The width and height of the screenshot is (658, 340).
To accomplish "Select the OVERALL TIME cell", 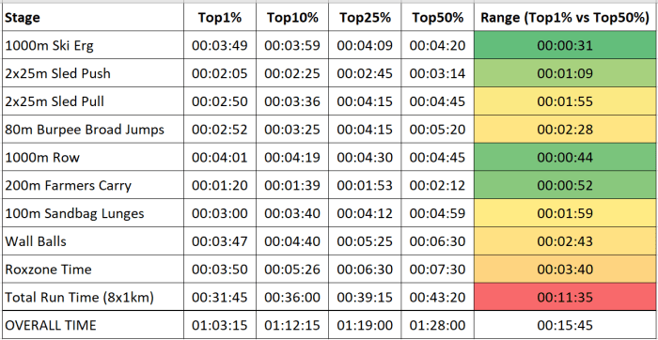I will 93,325.
